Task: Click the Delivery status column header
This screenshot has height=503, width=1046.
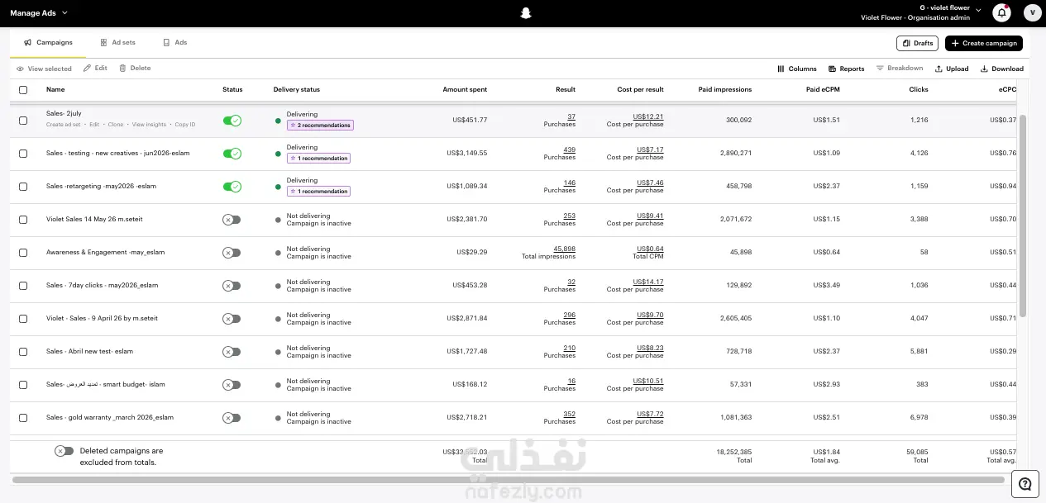Action: (297, 89)
